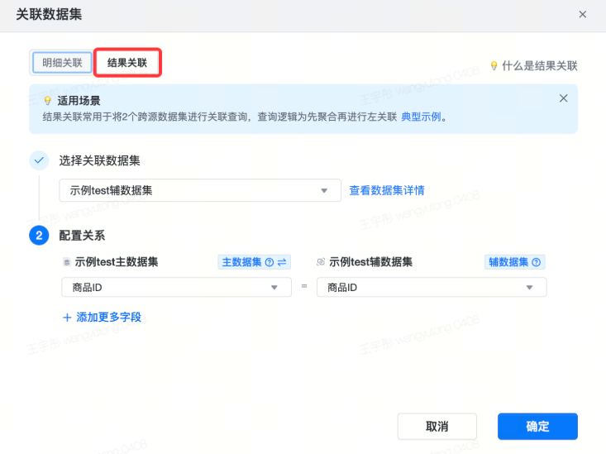Viewport: 606px width, 454px height.
Task: Open 查看数据集详情 link
Action: click(x=386, y=190)
